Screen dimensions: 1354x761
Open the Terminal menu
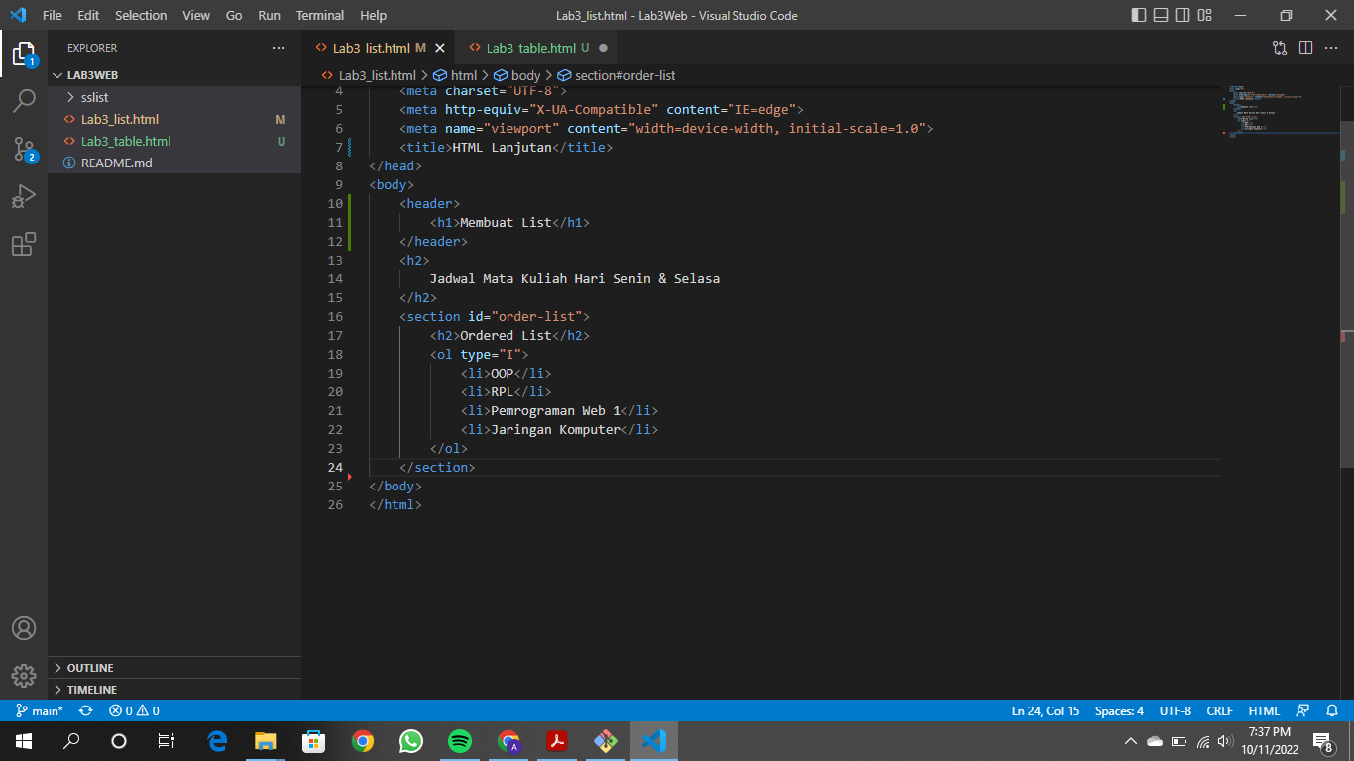[x=320, y=15]
